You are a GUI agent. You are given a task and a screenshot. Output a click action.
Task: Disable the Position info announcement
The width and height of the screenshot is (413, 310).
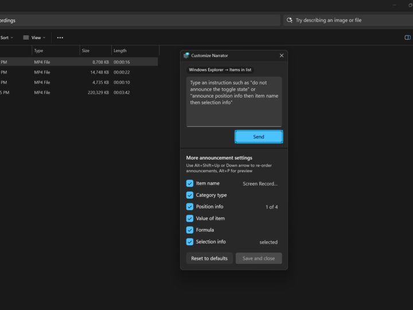pos(190,207)
